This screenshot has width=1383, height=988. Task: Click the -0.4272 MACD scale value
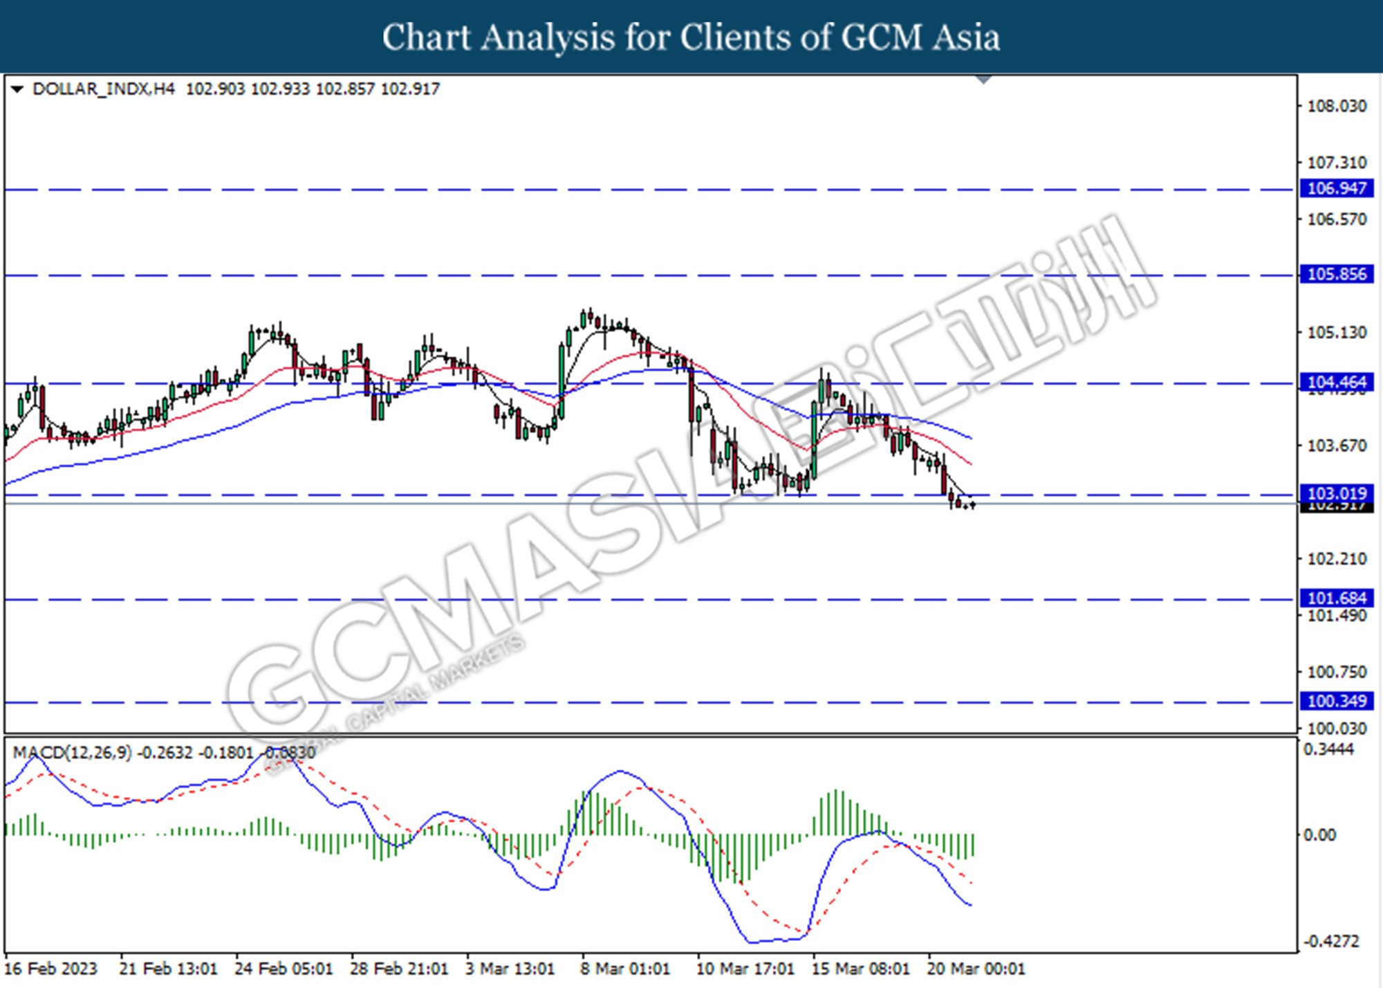(x=1331, y=942)
